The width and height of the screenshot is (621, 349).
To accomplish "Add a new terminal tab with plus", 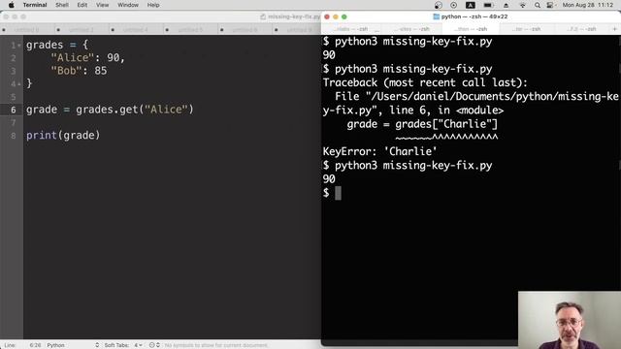I will pyautogui.click(x=614, y=29).
